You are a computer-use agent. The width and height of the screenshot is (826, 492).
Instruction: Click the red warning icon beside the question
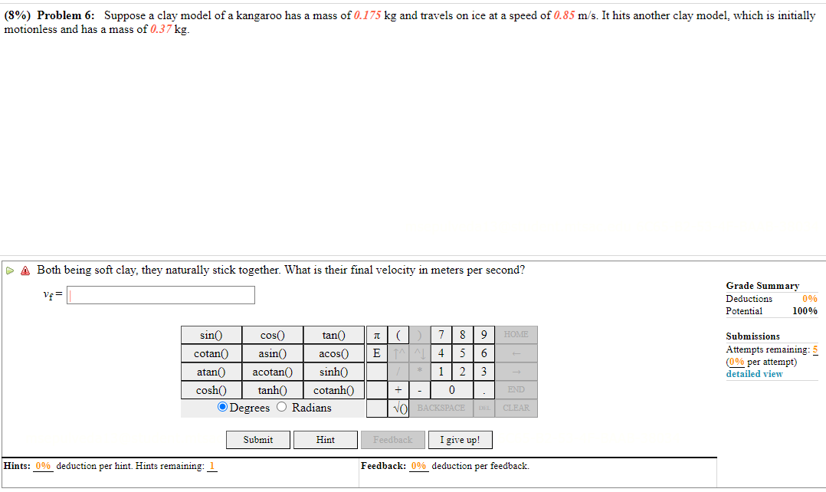24,270
